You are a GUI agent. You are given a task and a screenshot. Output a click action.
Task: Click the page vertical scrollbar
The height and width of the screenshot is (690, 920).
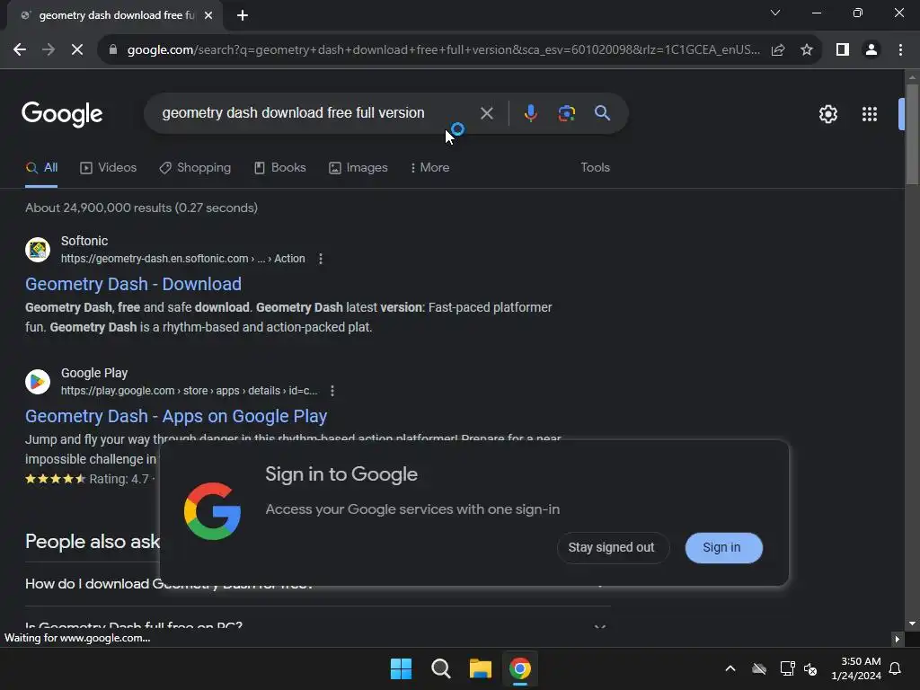click(912, 135)
